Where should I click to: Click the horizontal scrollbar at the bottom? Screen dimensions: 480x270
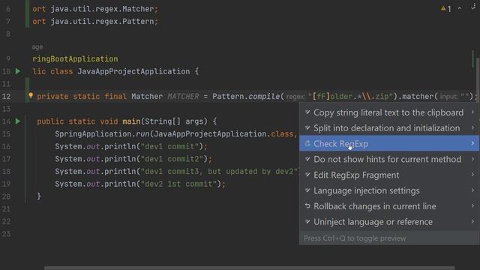(x=250, y=268)
